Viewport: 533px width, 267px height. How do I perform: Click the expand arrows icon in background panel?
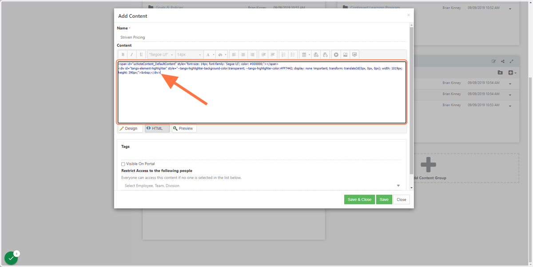[x=512, y=61]
